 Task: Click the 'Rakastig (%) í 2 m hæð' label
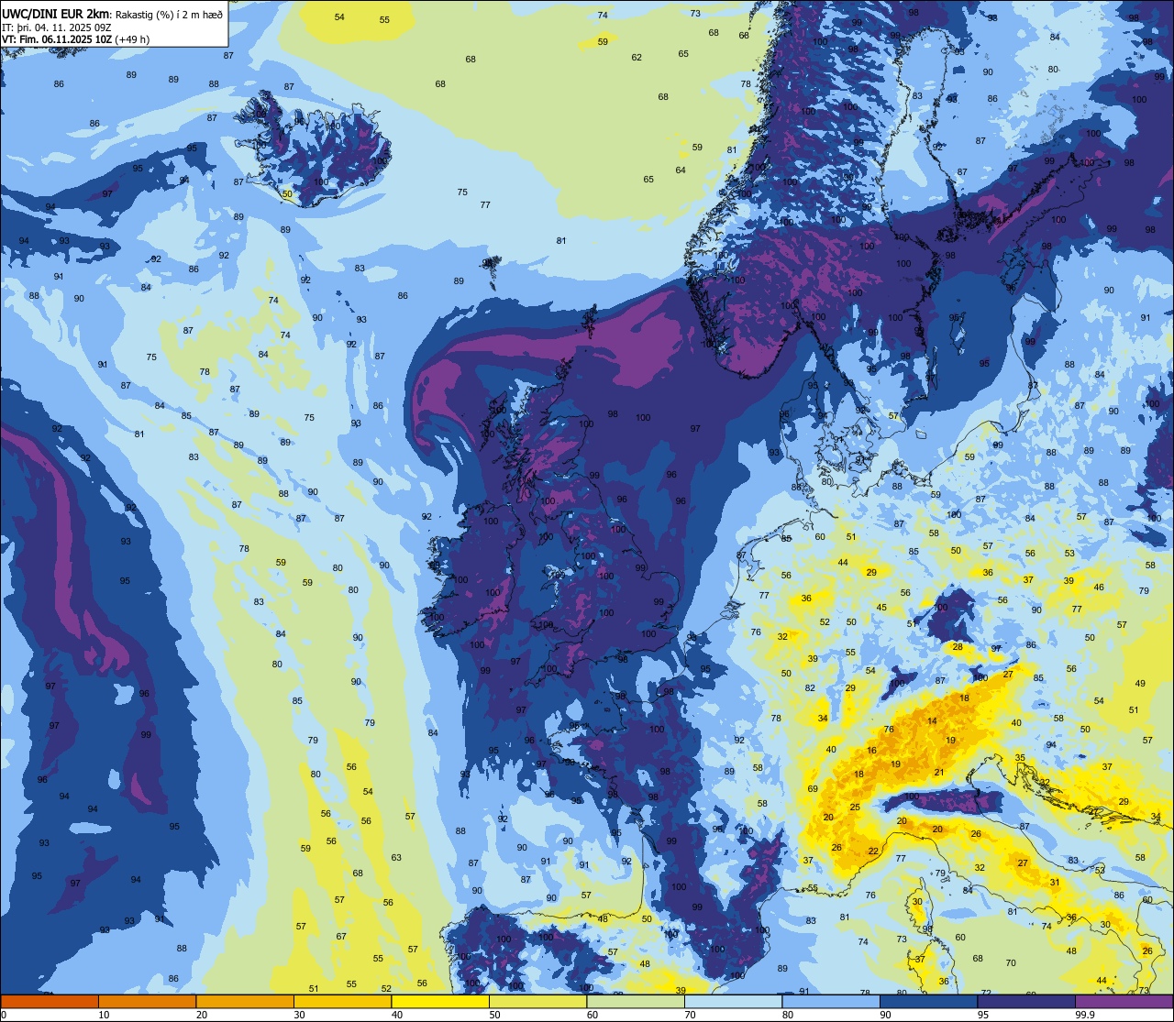click(x=170, y=14)
